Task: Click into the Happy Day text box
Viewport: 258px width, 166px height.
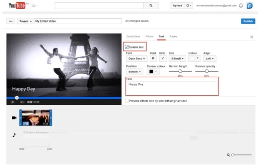Action: click(172, 87)
